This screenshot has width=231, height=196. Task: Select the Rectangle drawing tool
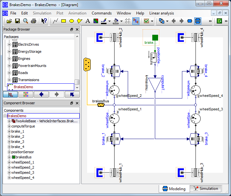[64, 21]
